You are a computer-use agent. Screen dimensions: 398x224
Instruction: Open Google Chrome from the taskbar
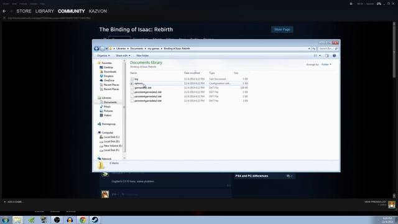(x=82, y=220)
